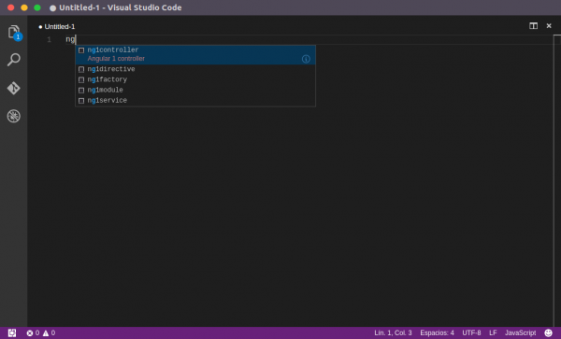
Task: Open the Source Control git icon
Action: [x=14, y=88]
